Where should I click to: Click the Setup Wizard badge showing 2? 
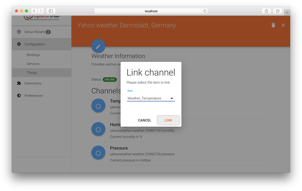[48, 32]
